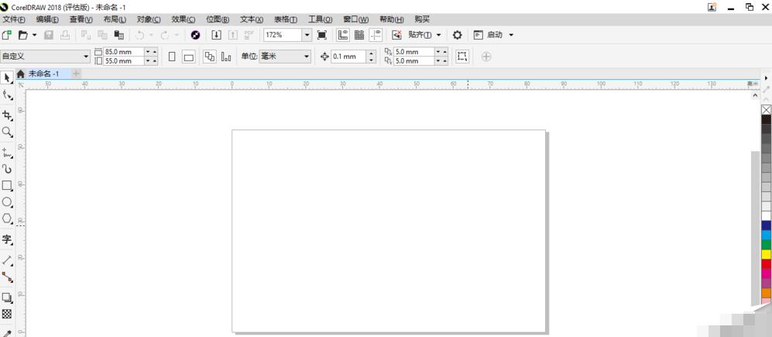772x337 pixels.
Task: Open the 单位 毫米 units dropdown
Action: point(306,57)
